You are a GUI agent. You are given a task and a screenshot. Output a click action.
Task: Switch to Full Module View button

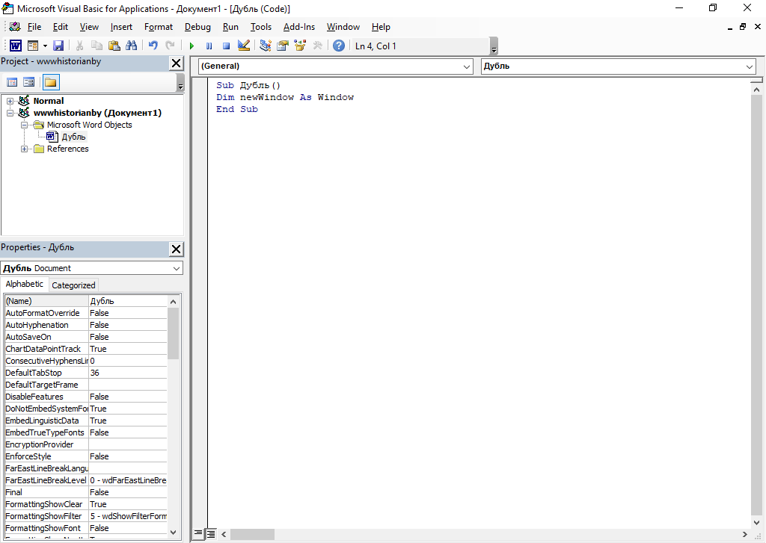(212, 534)
